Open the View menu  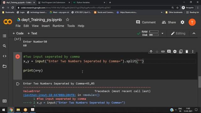point(35,26)
